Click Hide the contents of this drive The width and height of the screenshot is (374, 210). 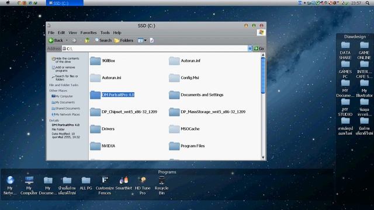[x=65, y=60]
